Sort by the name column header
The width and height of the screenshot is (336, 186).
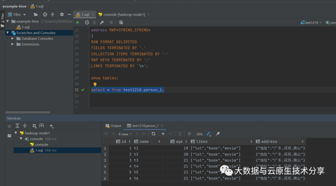[147, 142]
